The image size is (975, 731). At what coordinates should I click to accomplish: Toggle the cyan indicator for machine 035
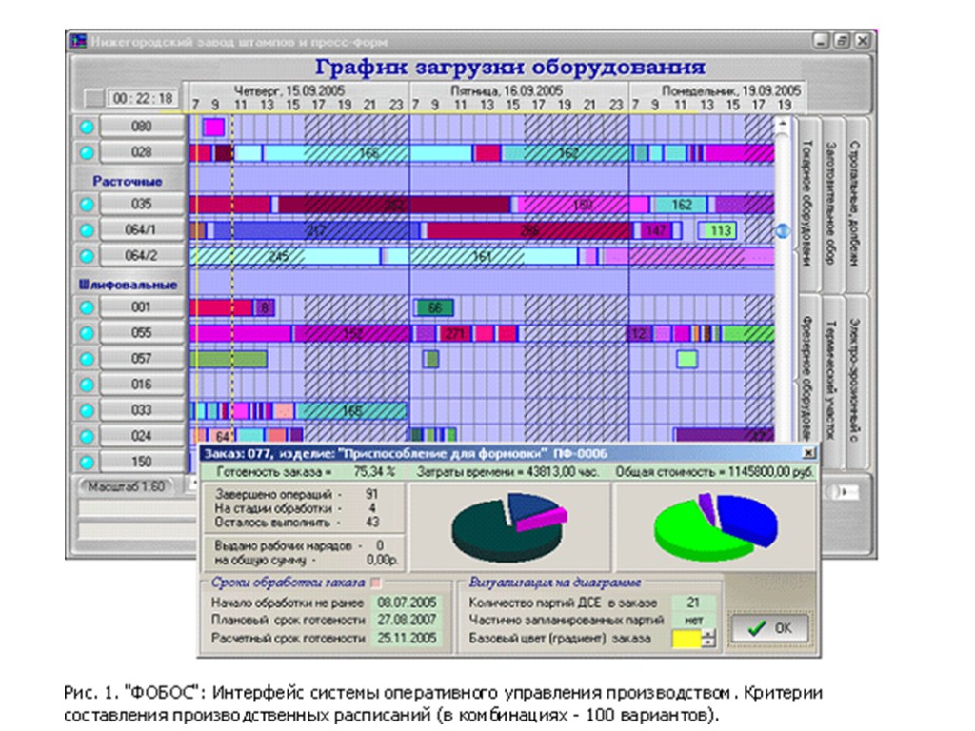pos(87,204)
